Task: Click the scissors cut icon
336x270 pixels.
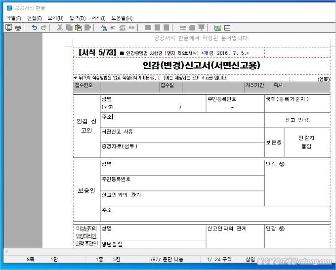Action: coord(60,28)
